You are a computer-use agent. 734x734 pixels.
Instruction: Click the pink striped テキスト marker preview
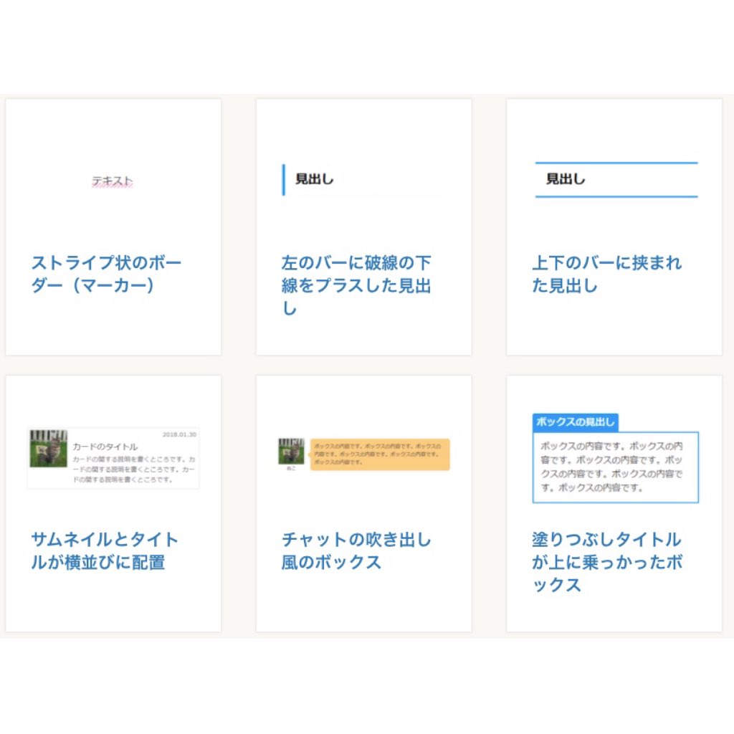pyautogui.click(x=111, y=183)
